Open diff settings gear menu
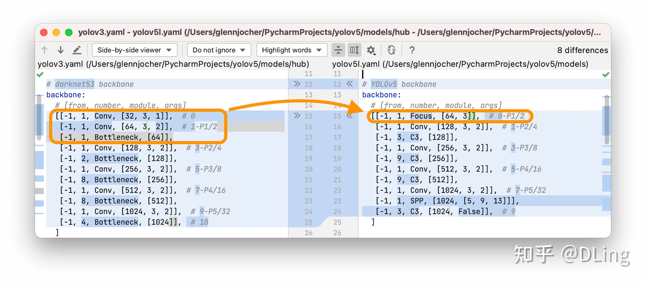Screen dimensions: 646x284 click(x=371, y=50)
